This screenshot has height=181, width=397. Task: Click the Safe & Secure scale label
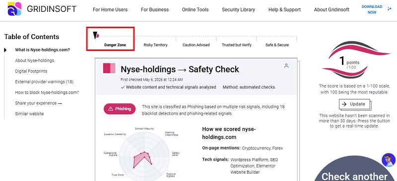[277, 45]
